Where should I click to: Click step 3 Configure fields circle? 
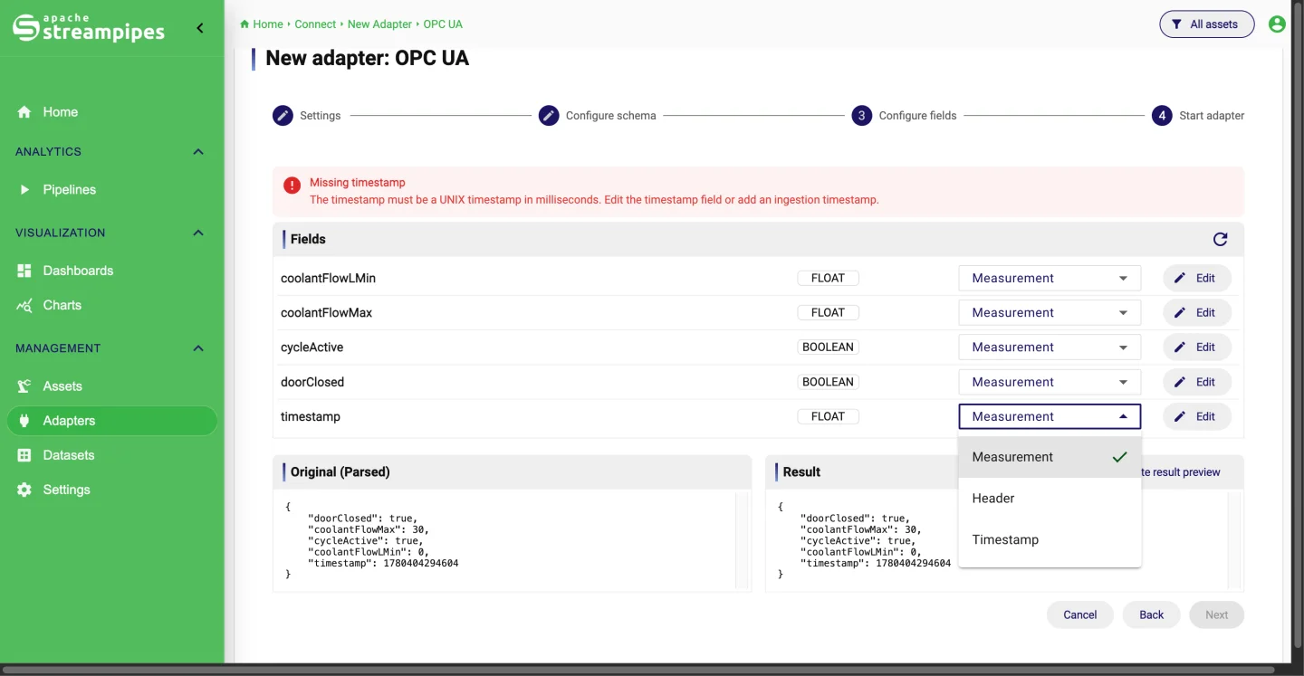861,116
